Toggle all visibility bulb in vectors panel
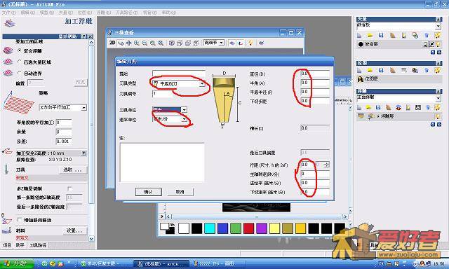Image resolution: width=449 pixels, height=269 pixels. pos(437,36)
